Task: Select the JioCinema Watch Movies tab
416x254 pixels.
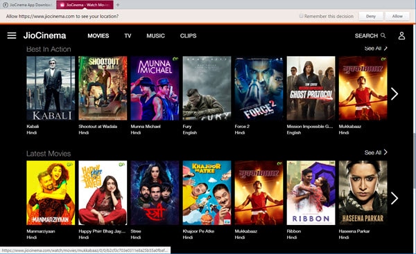Action: [x=85, y=5]
